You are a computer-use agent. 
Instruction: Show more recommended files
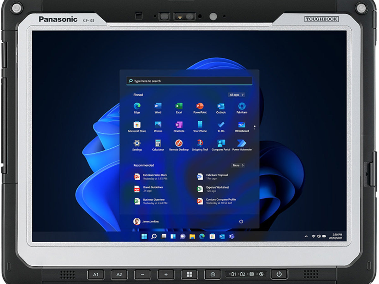(x=238, y=165)
